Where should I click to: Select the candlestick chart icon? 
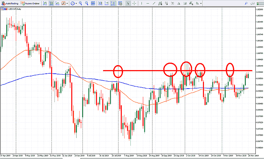51,3
